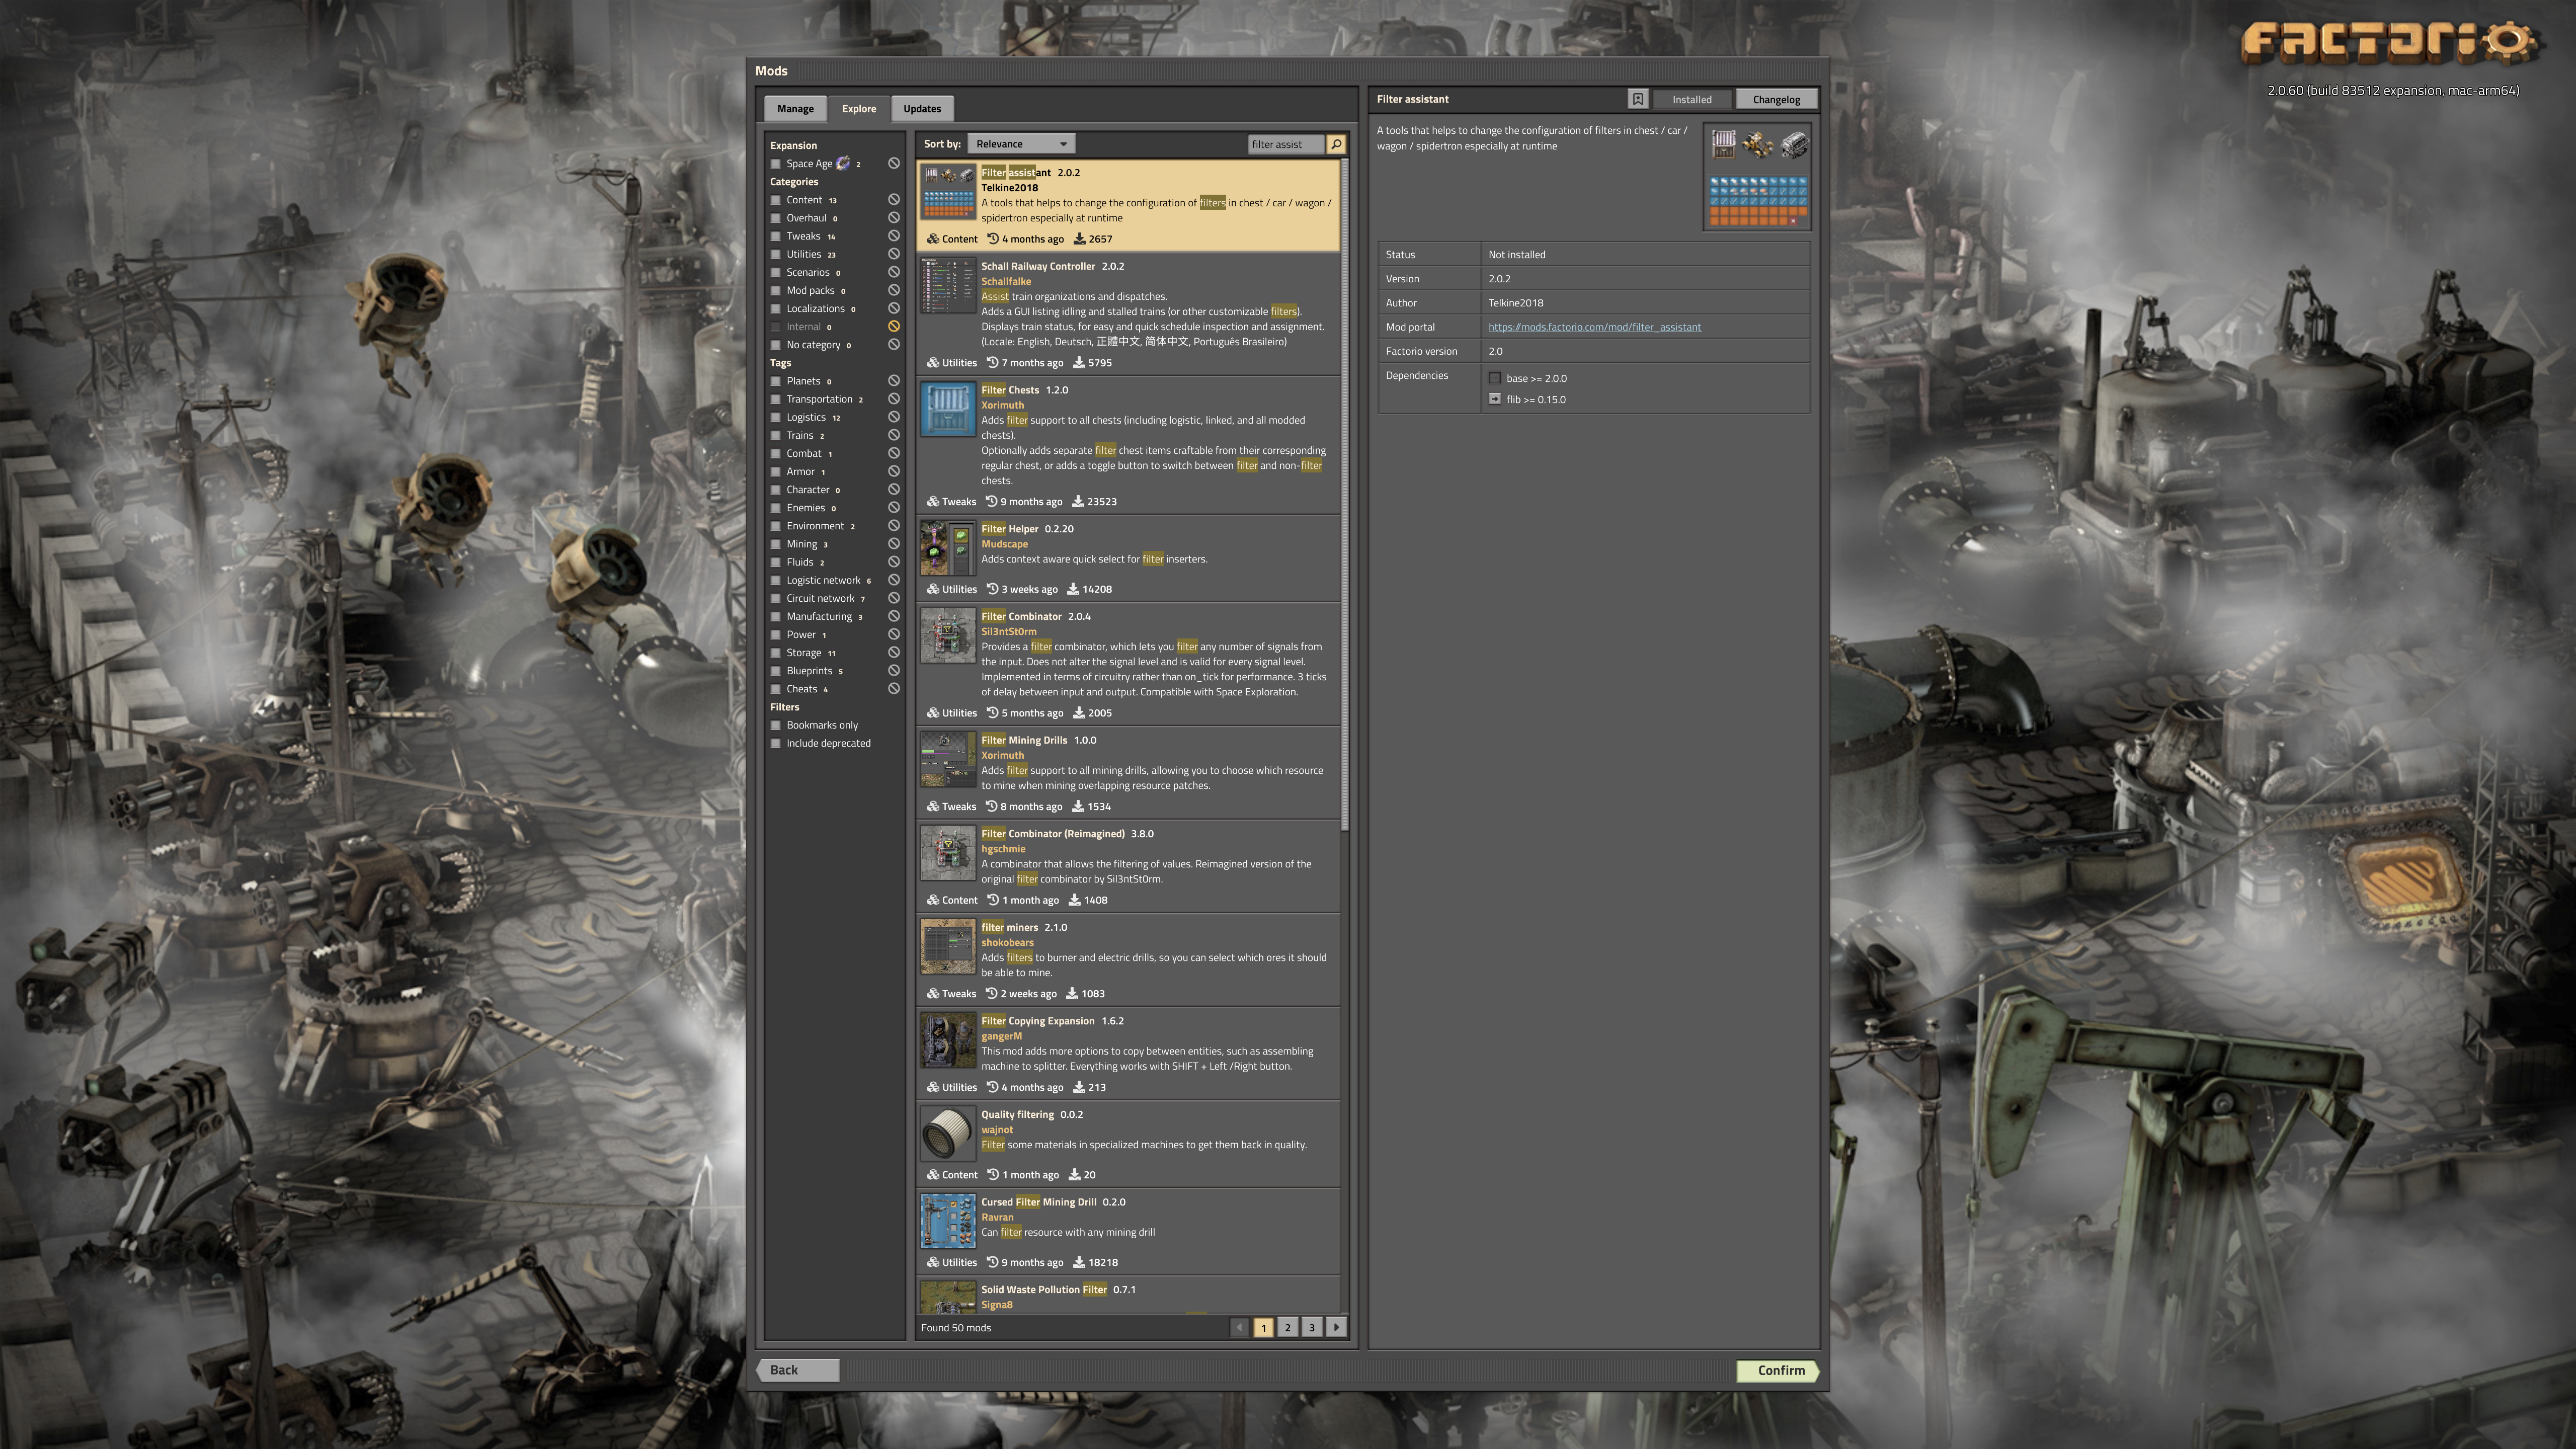
Task: Open the Changelog tab
Action: click(x=1776, y=99)
